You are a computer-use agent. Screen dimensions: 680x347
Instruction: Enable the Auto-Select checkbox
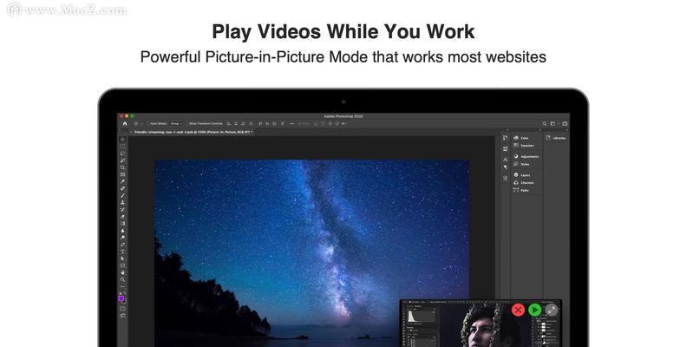(x=147, y=123)
